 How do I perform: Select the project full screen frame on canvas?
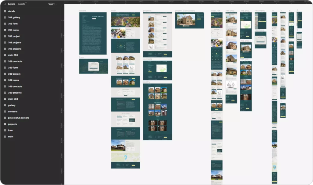[190, 20]
